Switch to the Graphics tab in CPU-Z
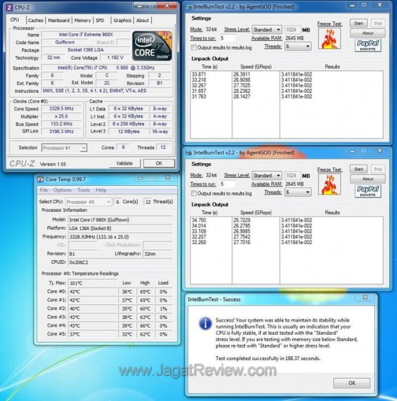 coord(122,21)
